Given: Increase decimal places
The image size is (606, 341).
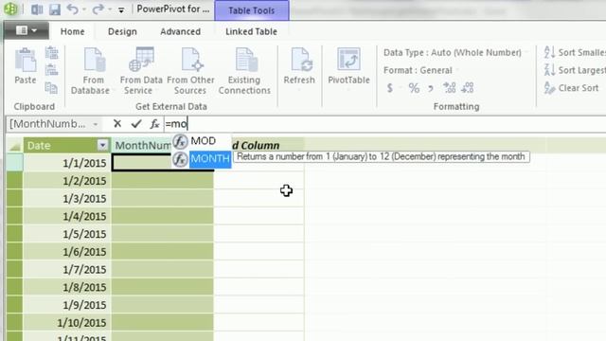Looking at the screenshot, I should click(450, 88).
